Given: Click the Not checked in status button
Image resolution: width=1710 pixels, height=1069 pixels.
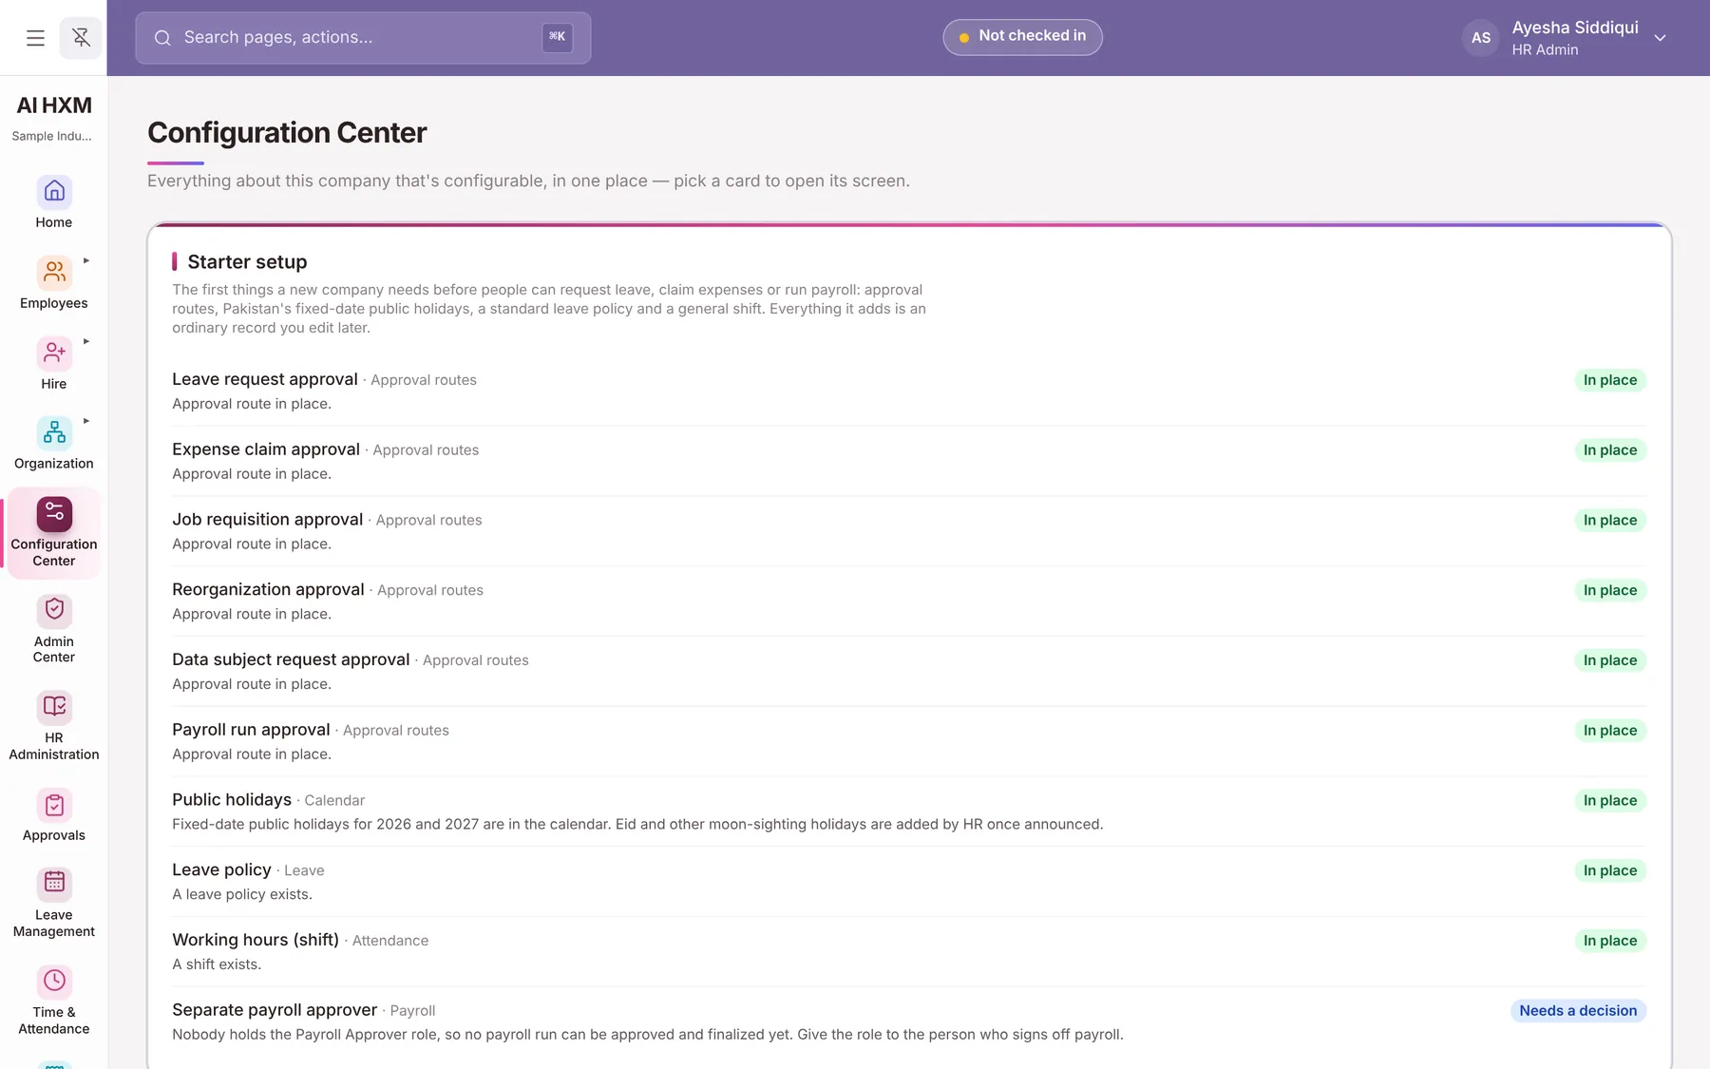Looking at the screenshot, I should click(1022, 37).
